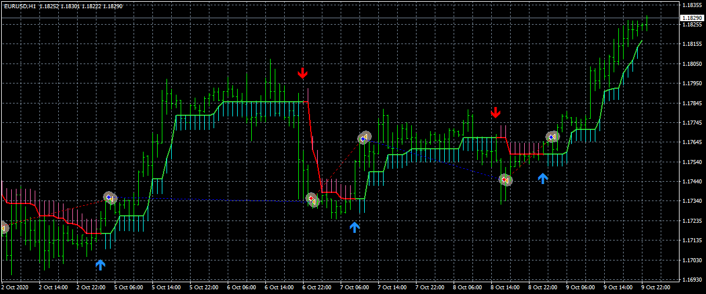Click price scale value 1.17030
The height and width of the screenshot is (294, 706).
click(x=691, y=260)
